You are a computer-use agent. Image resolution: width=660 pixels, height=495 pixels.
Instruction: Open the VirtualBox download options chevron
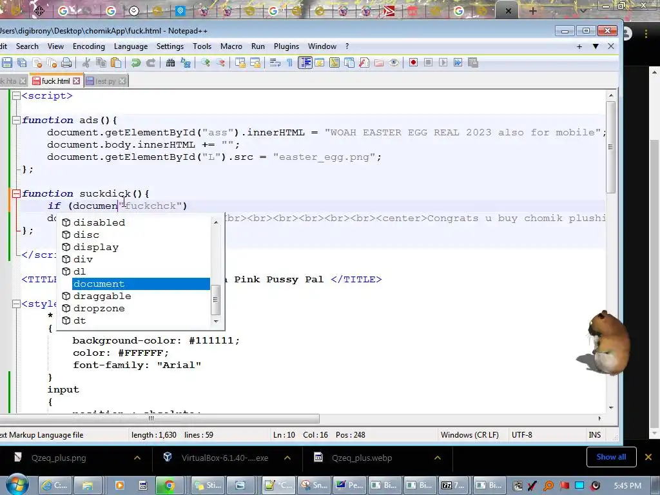pos(287,458)
